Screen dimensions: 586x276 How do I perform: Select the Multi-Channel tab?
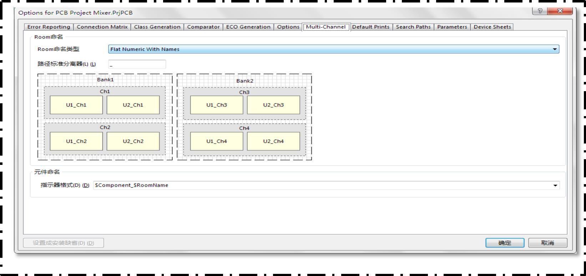tap(326, 27)
